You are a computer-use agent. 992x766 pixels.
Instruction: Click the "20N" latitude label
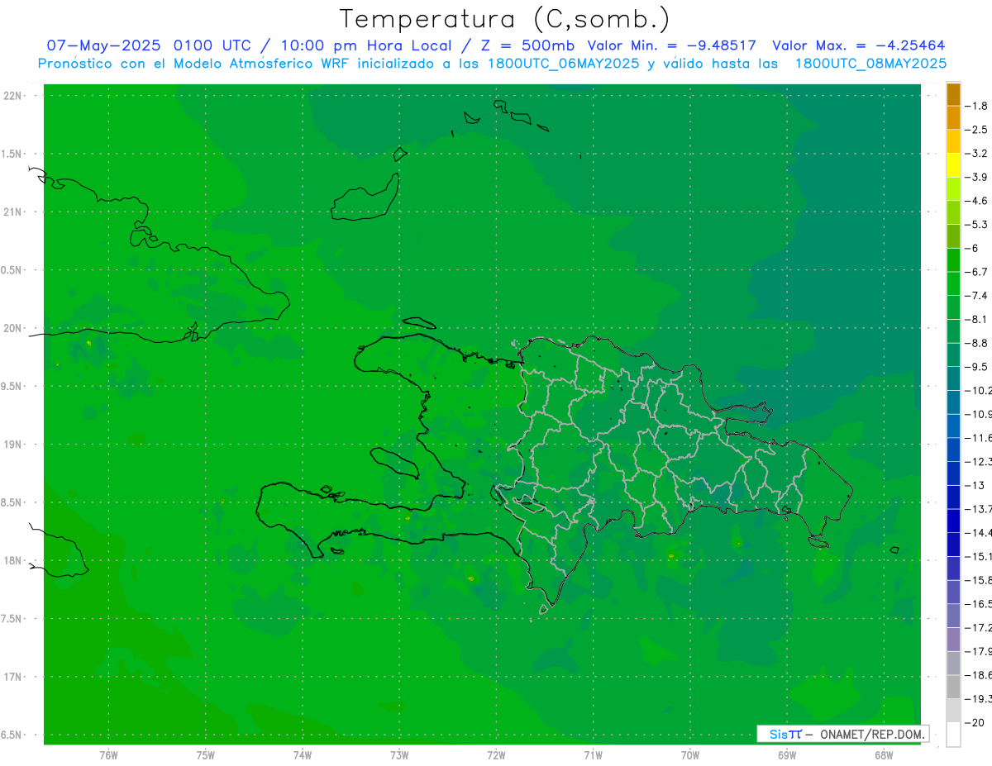click(12, 328)
